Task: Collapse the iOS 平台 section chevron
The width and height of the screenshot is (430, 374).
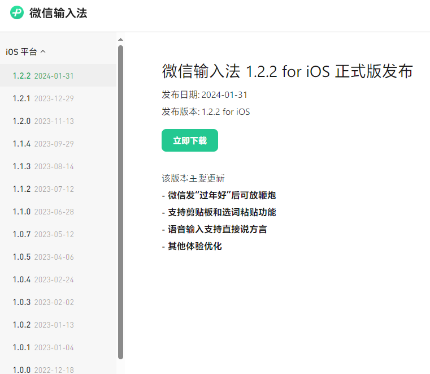Action: tap(43, 51)
